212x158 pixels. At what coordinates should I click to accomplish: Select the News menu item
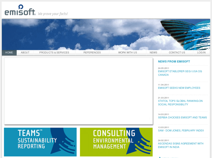(153, 52)
